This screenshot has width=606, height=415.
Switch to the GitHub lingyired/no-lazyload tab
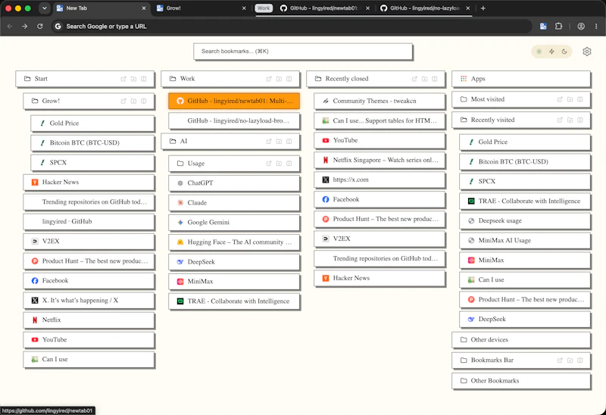pos(425,8)
